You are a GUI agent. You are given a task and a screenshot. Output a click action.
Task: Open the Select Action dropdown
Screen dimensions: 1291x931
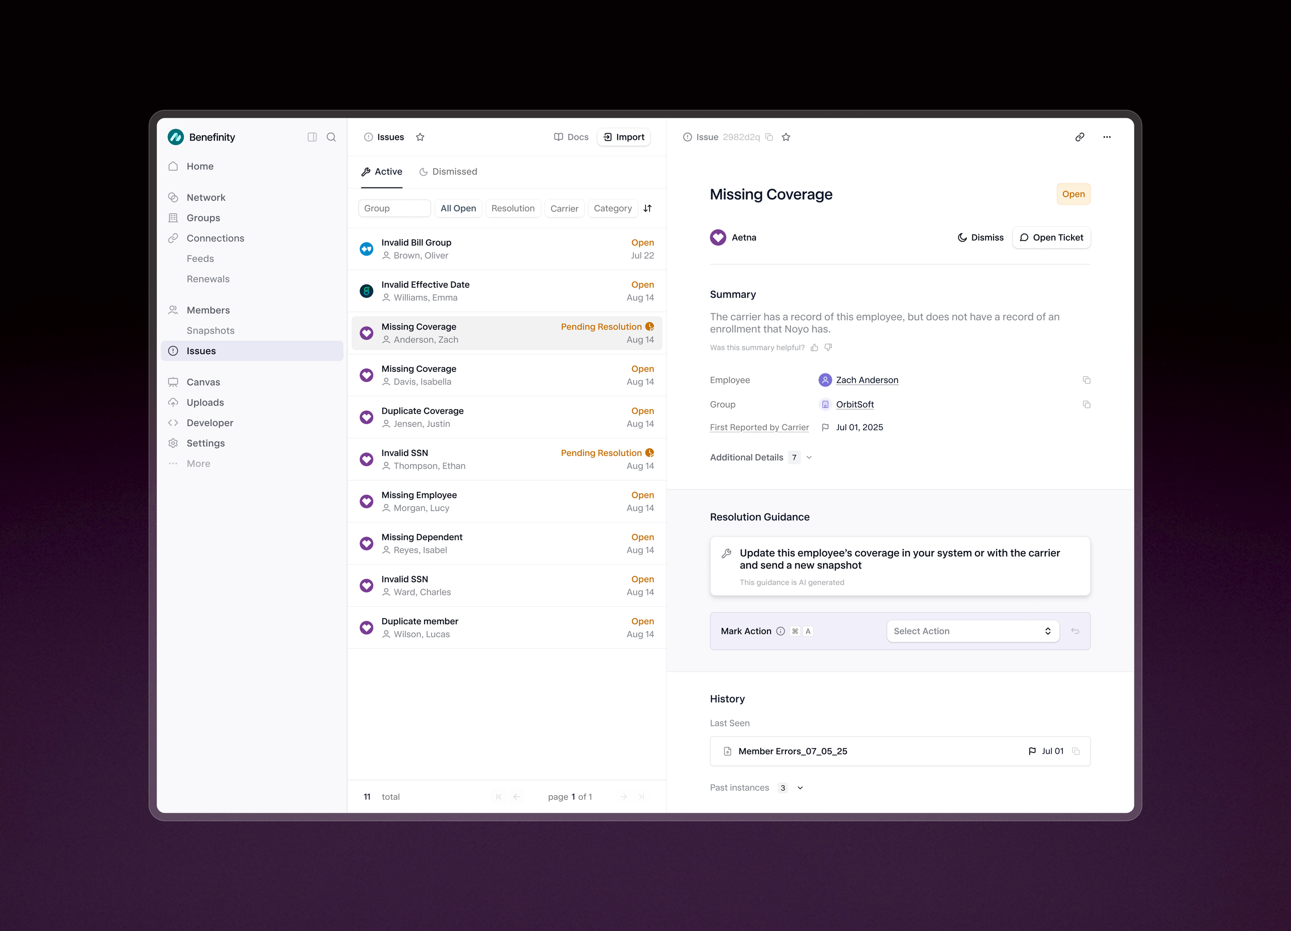972,631
